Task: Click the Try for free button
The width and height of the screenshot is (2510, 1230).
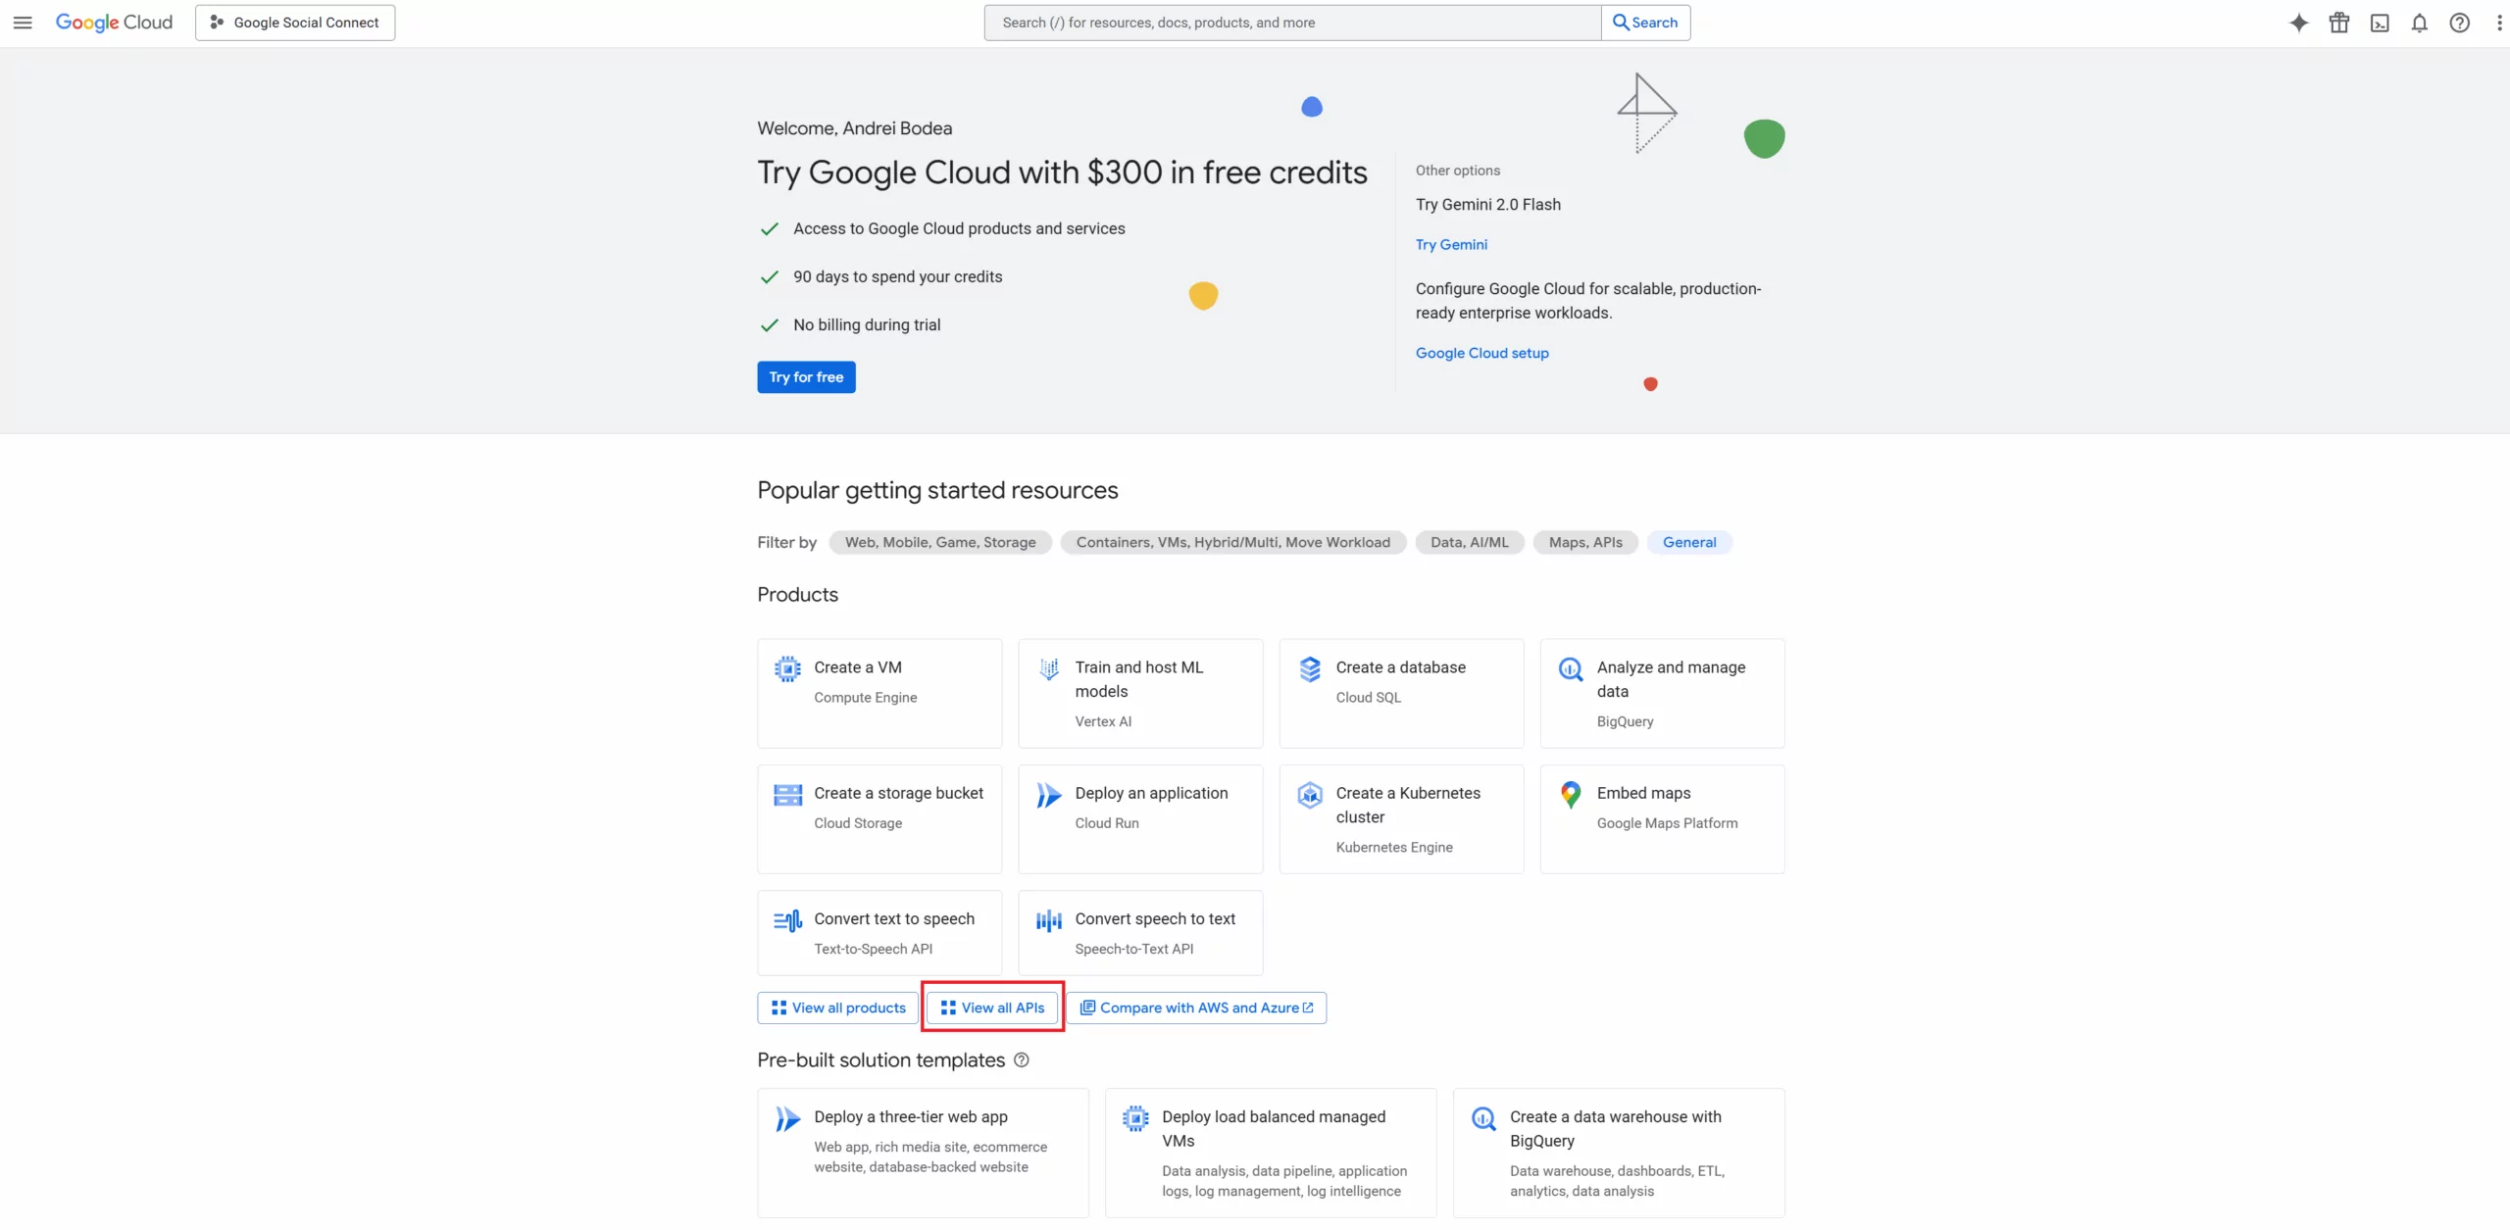Action: click(x=806, y=377)
